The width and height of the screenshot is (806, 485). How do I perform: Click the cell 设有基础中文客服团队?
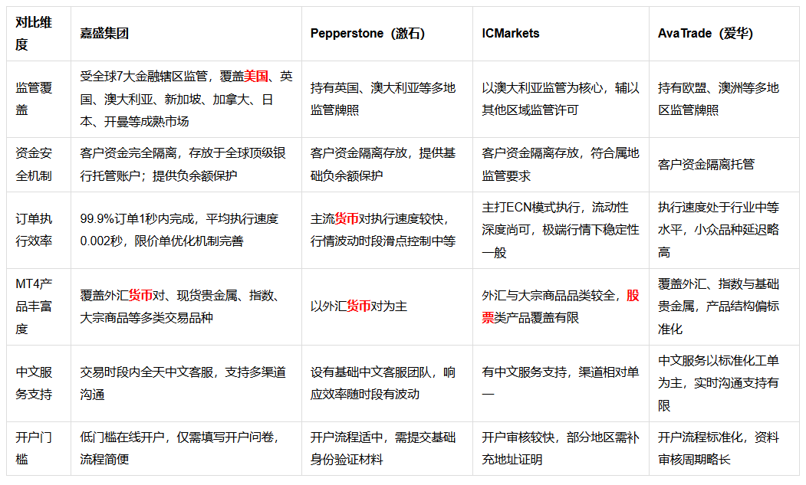coord(387,383)
